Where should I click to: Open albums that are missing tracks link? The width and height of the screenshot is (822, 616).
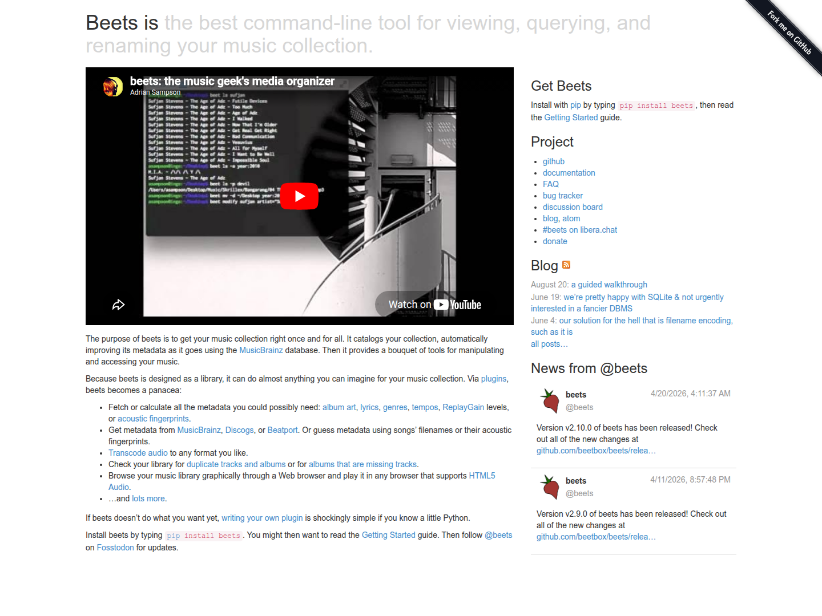[363, 464]
